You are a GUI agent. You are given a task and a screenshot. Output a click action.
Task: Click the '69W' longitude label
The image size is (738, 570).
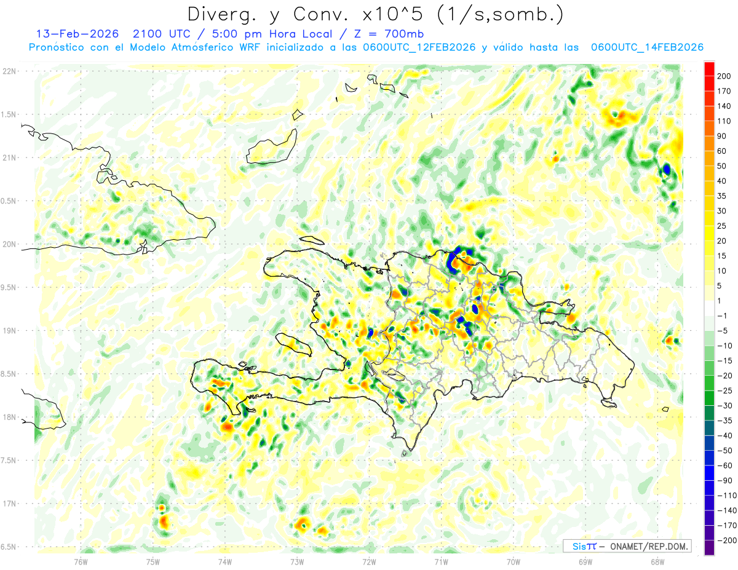pos(585,561)
